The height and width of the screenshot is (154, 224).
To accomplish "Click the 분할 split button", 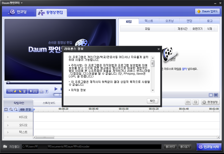I will (x=26, y=109).
